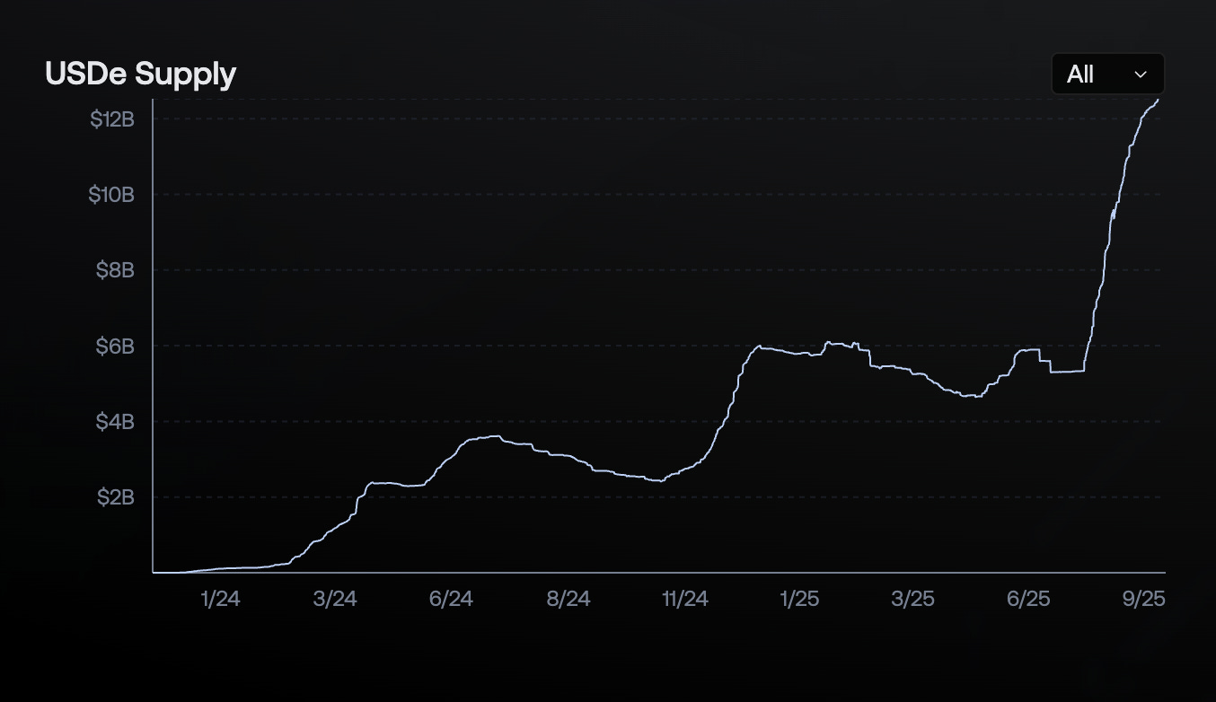1216x702 pixels.
Task: Click the chevron on the All selector
Action: (x=1139, y=75)
